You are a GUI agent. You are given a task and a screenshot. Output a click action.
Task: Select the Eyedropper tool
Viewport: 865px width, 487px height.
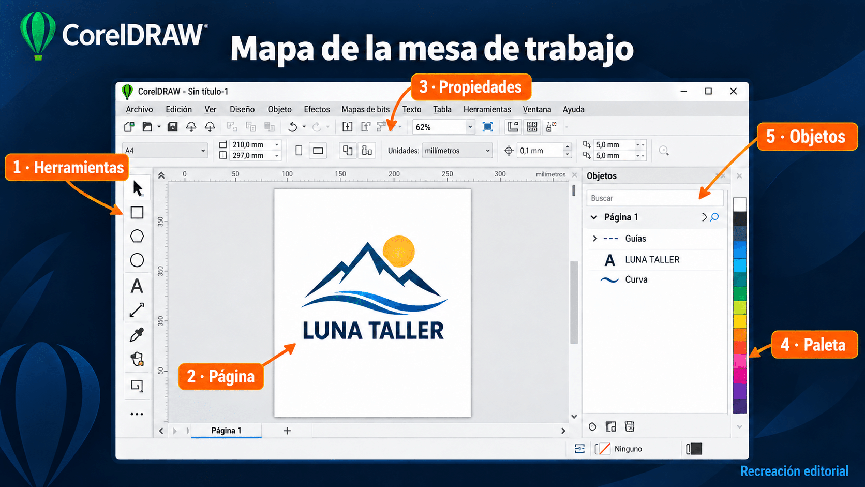point(137,335)
